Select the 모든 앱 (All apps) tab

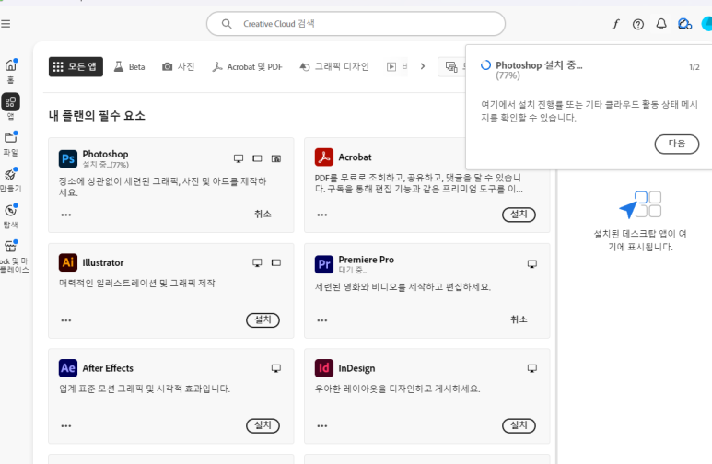point(76,66)
